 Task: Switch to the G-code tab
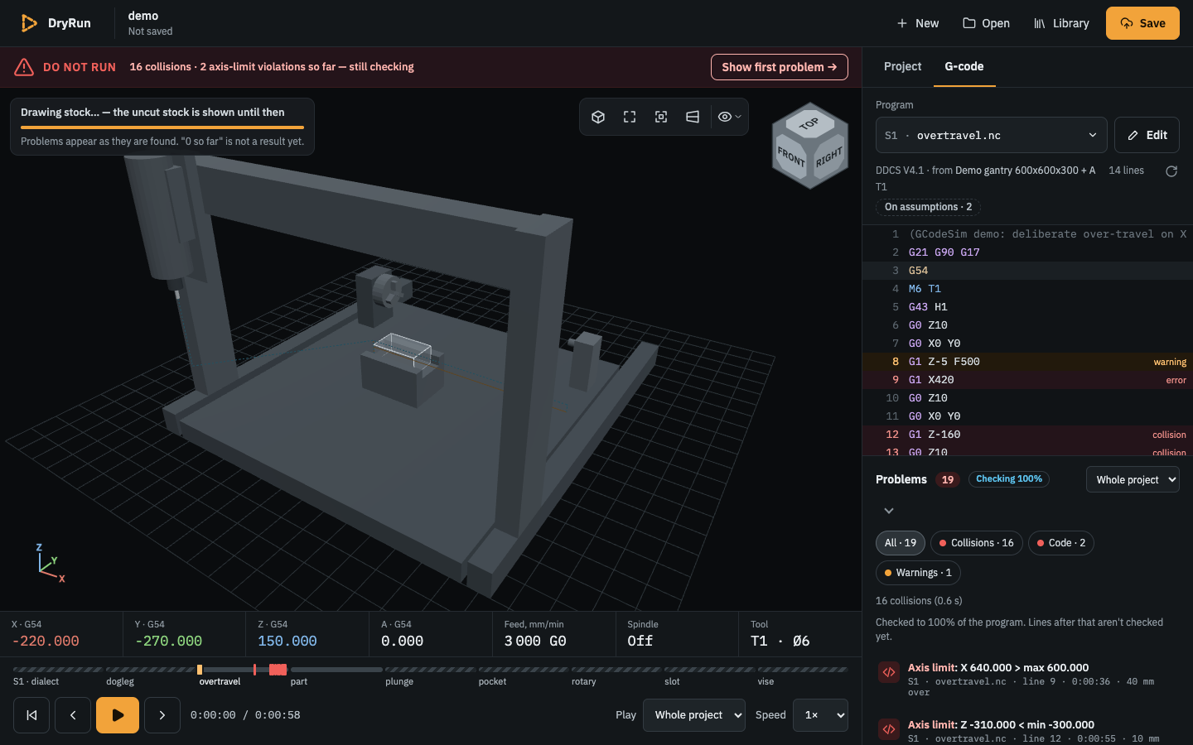(964, 66)
